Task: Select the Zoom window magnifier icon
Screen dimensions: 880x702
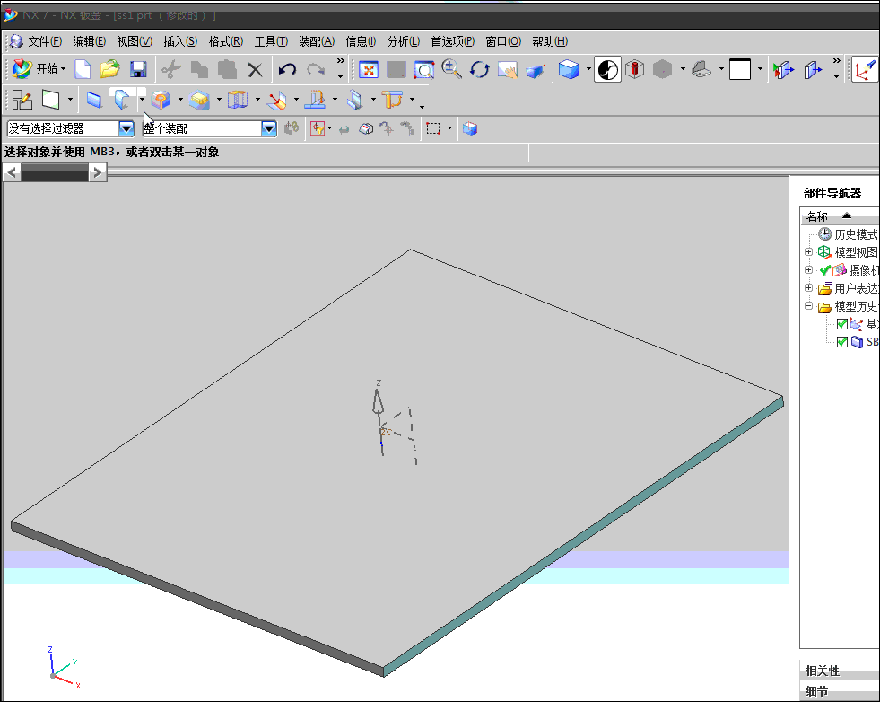Action: click(x=423, y=70)
